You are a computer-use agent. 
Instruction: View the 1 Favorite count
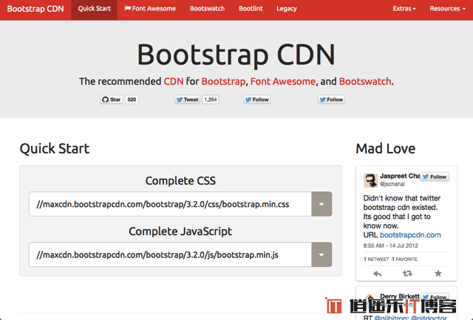[x=404, y=260]
